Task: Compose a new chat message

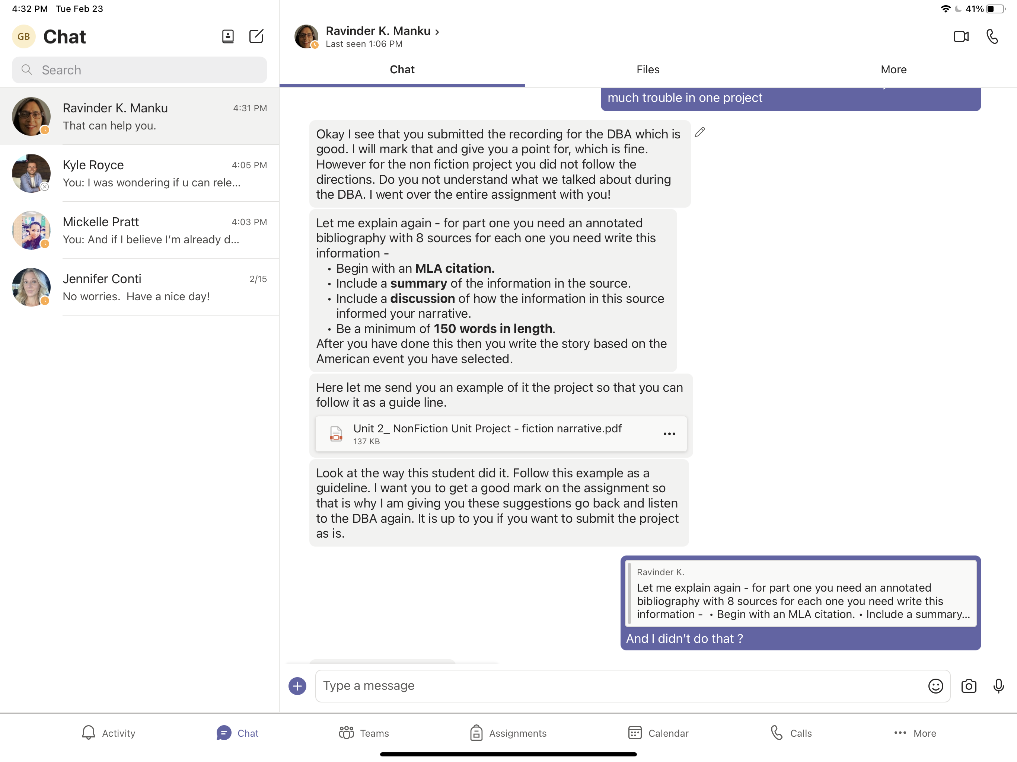Action: pyautogui.click(x=256, y=36)
